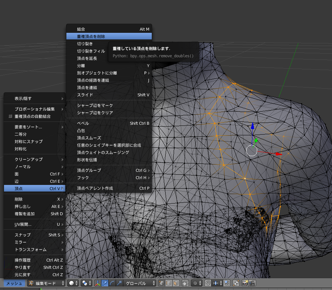Choose 複製を追加 (Shift D) entry
Image resolution: width=332 pixels, height=290 pixels.
(x=35, y=214)
